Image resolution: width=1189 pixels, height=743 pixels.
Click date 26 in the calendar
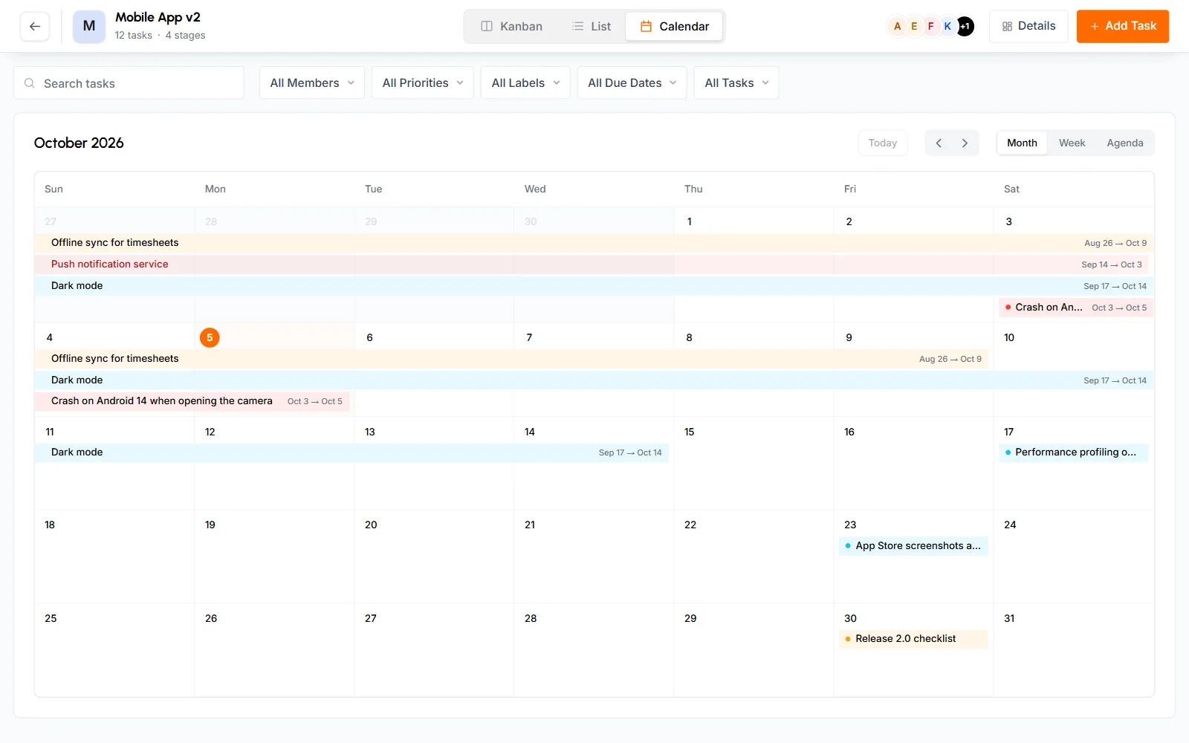coord(211,618)
